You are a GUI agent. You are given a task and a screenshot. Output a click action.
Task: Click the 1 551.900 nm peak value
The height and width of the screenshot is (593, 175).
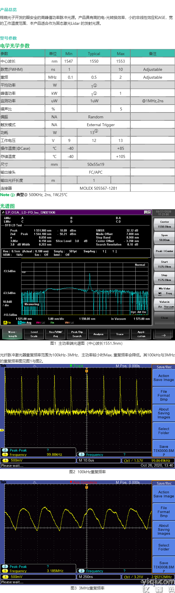(x=43, y=230)
